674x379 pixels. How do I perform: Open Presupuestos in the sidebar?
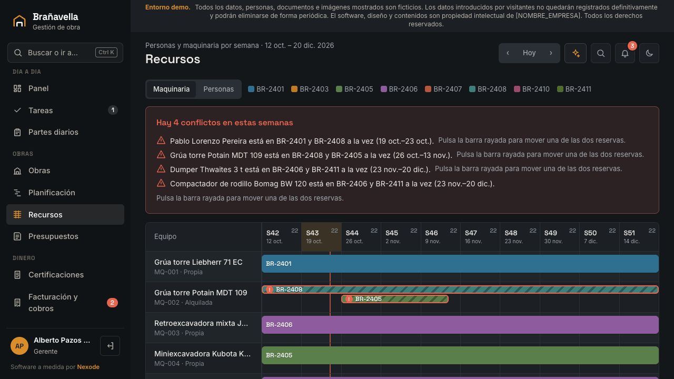(x=65, y=236)
